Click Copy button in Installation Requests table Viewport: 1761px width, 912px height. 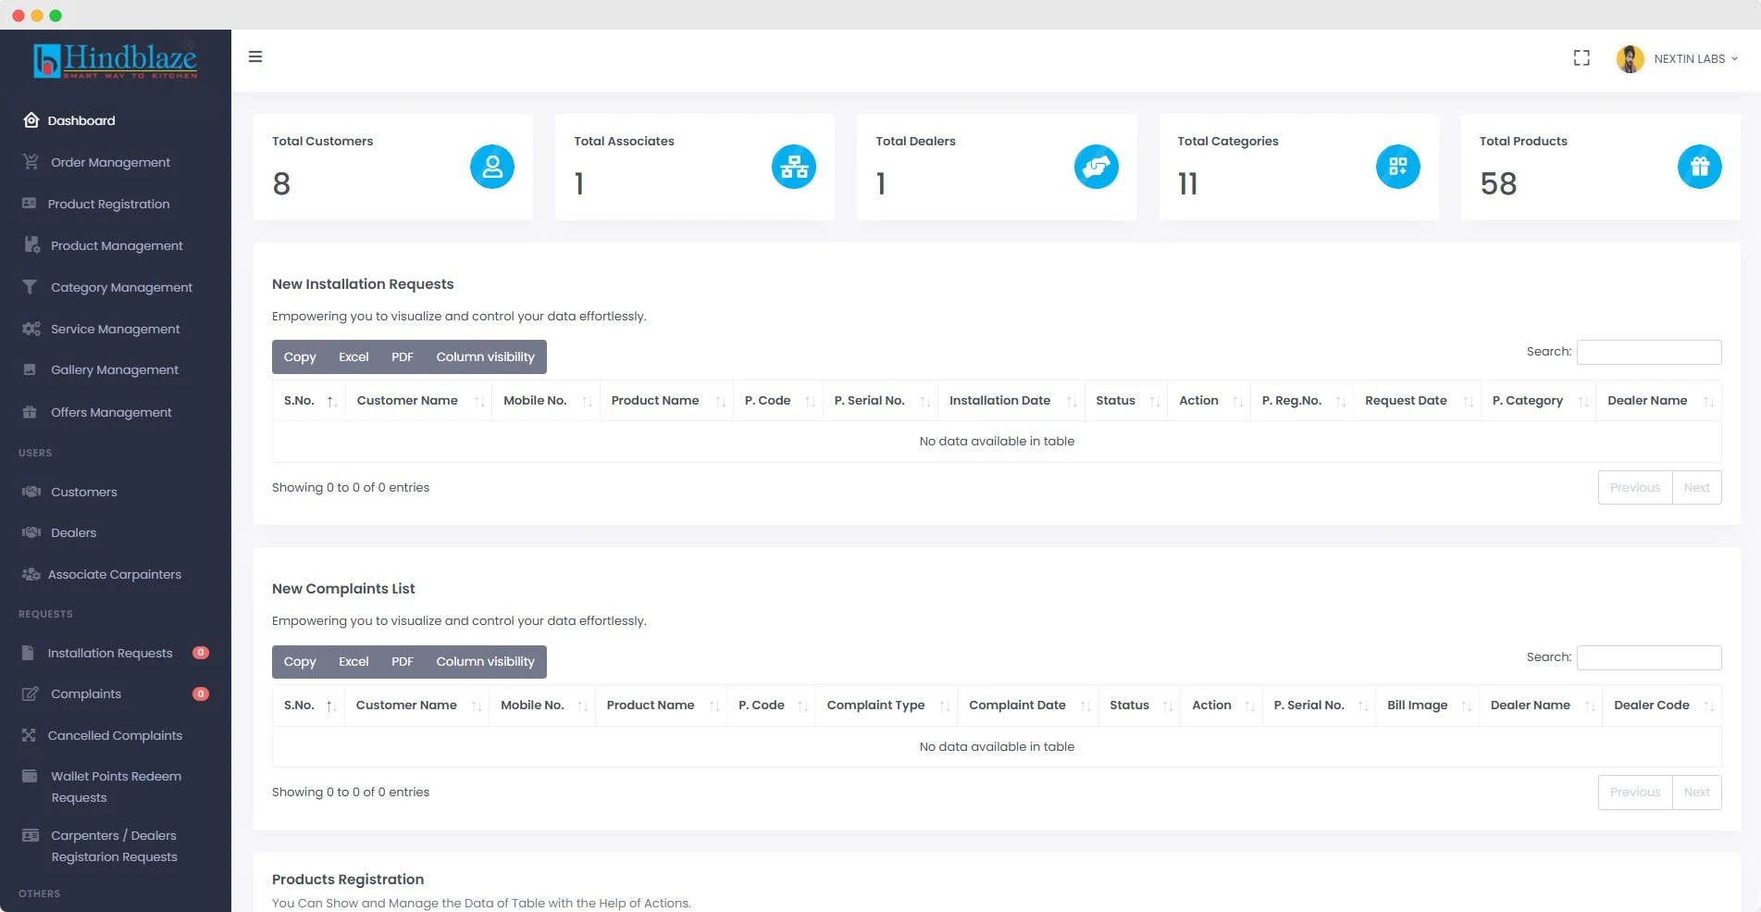pyautogui.click(x=300, y=356)
